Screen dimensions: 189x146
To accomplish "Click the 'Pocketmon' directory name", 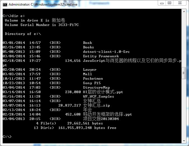I will tap(93, 79).
